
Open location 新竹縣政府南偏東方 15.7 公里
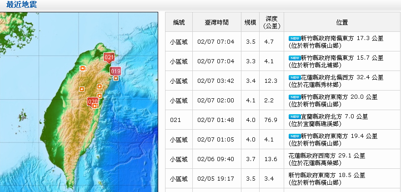(342, 58)
